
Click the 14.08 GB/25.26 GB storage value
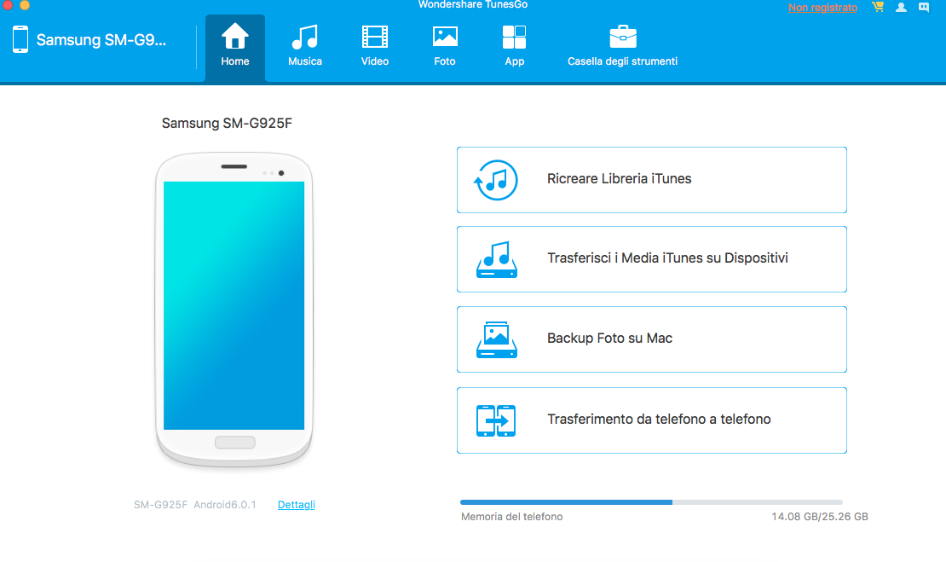819,517
